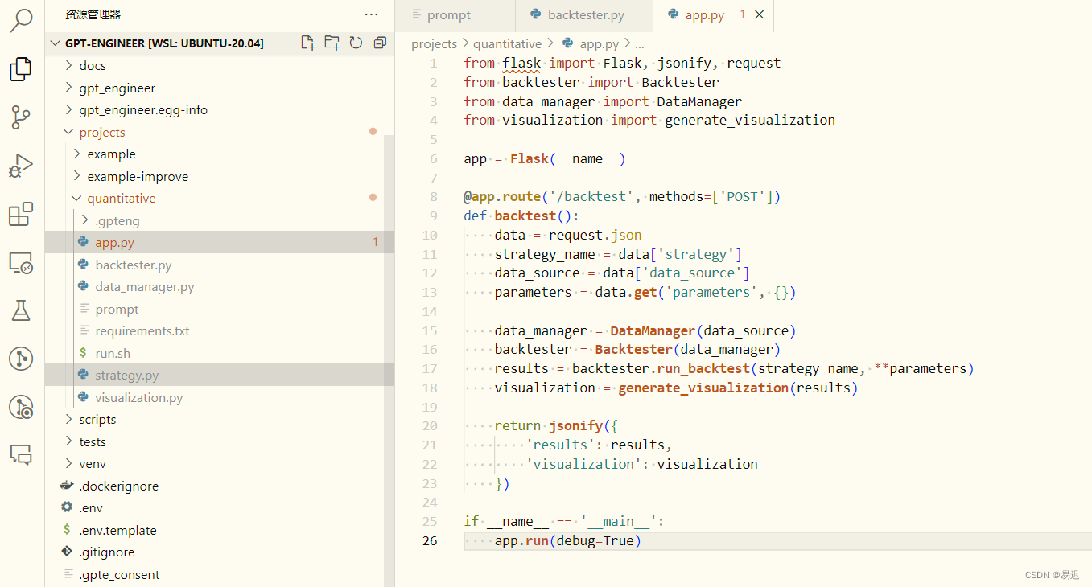Close the app.py editor tab
The width and height of the screenshot is (1092, 587).
click(x=760, y=14)
